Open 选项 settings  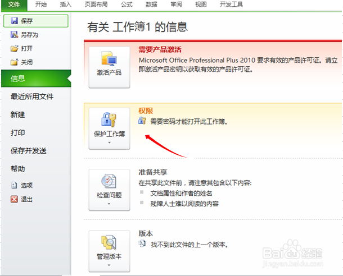point(26,186)
